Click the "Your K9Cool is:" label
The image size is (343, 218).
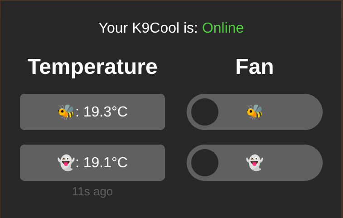(148, 28)
